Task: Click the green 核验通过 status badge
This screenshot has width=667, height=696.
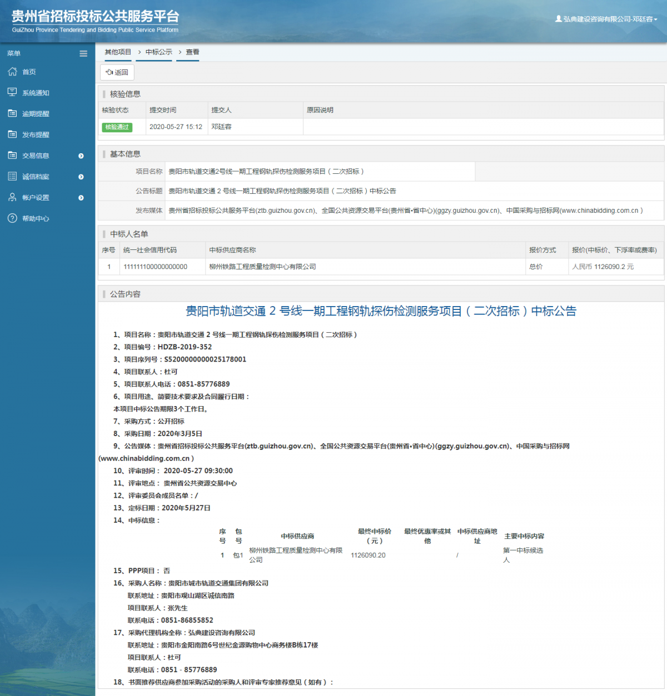Action: coord(117,127)
